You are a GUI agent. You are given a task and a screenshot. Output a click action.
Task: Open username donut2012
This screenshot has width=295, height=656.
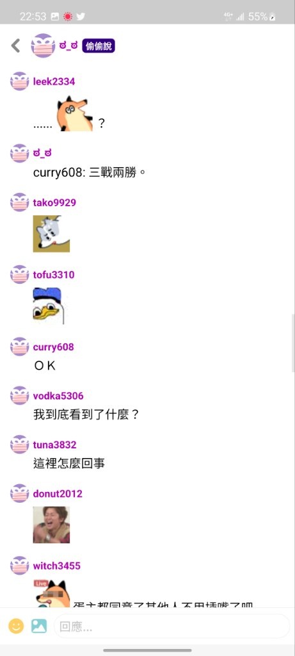[x=58, y=494]
